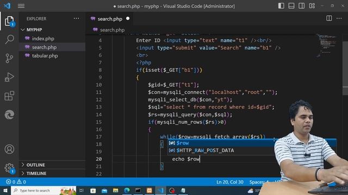Image resolution: width=348 pixels, height=195 pixels.
Task: Open XAMPP from the taskbar
Action: click(150, 190)
